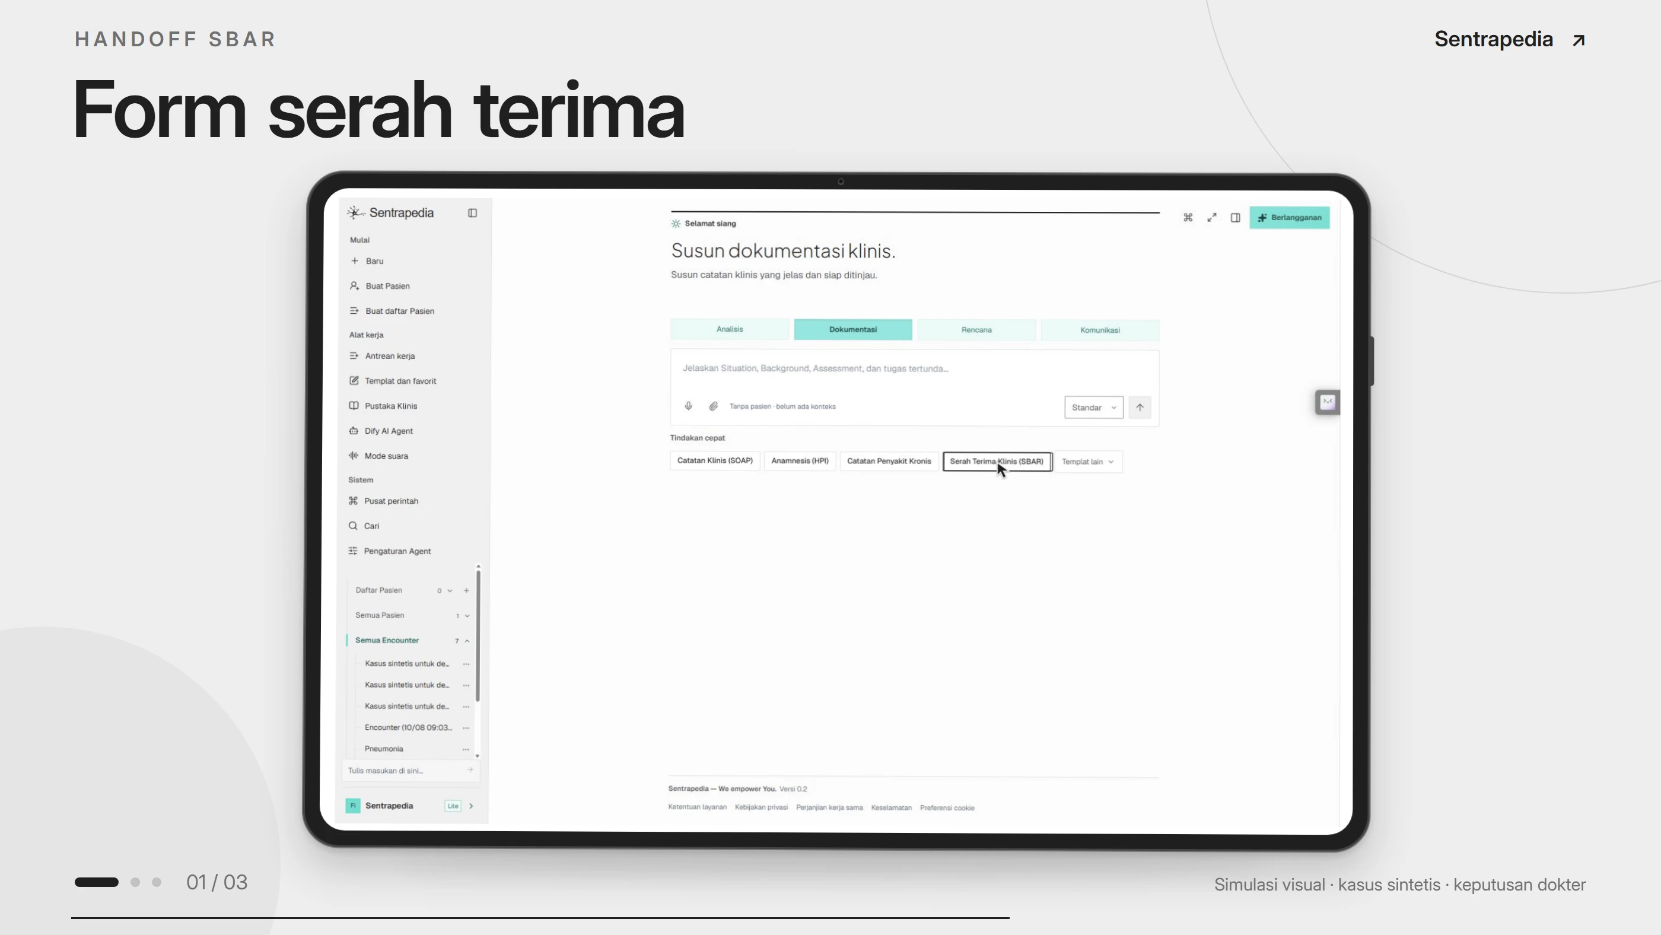Collapse the sidebar with the panel icon
Viewport: 1661px width, 935px height.
[473, 213]
